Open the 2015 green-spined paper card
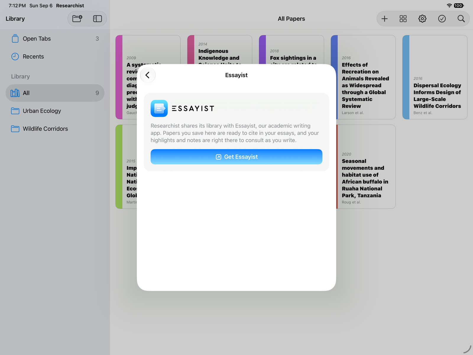 [126, 167]
